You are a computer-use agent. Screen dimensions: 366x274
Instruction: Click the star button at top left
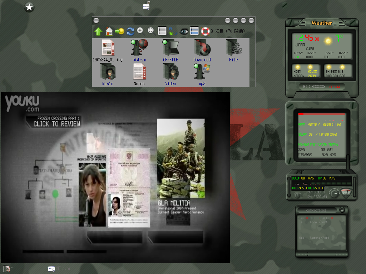(x=29, y=7)
